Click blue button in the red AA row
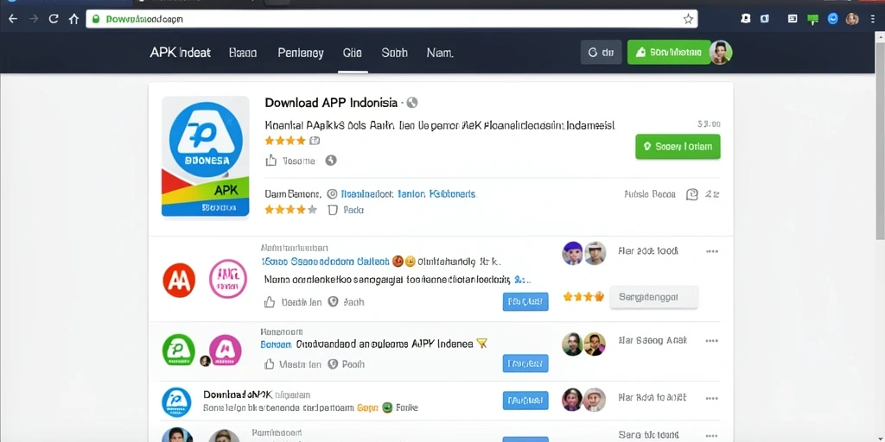This screenshot has width=885, height=442. click(525, 301)
